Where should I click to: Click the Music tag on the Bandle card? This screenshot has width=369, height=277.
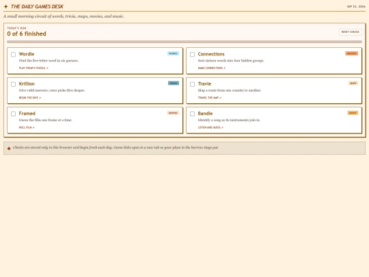[353, 113]
